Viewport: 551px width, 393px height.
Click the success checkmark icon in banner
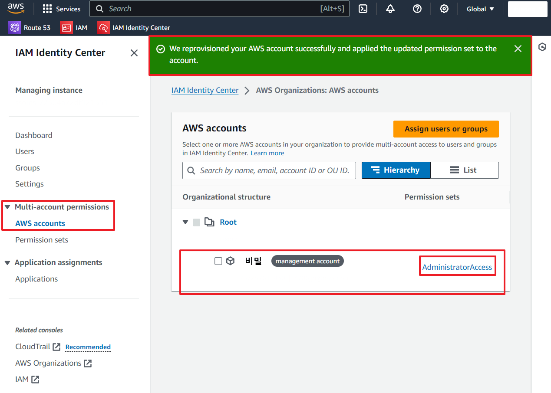pos(160,49)
